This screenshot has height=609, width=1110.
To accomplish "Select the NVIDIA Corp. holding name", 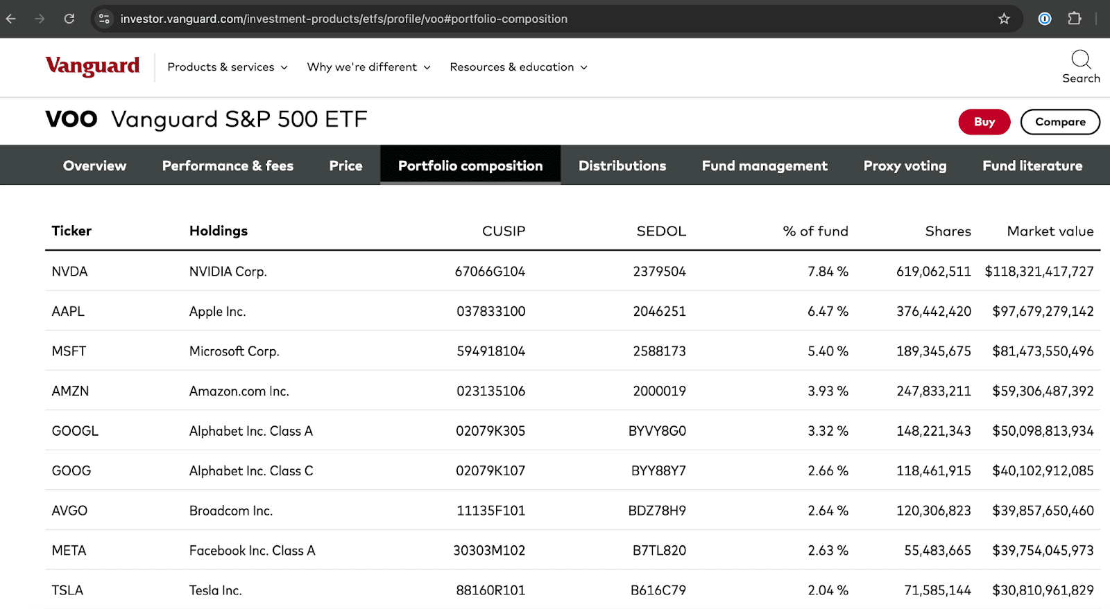I will (228, 272).
